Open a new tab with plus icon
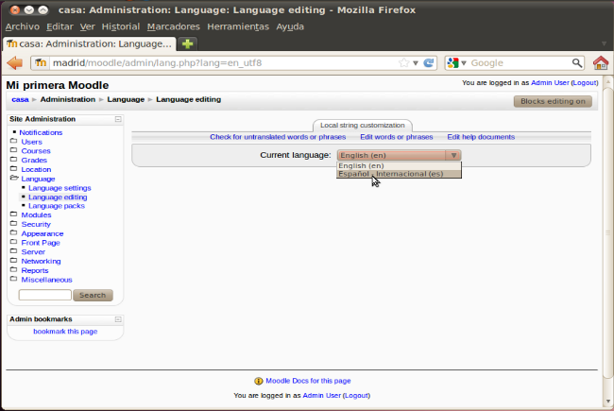 (x=189, y=43)
